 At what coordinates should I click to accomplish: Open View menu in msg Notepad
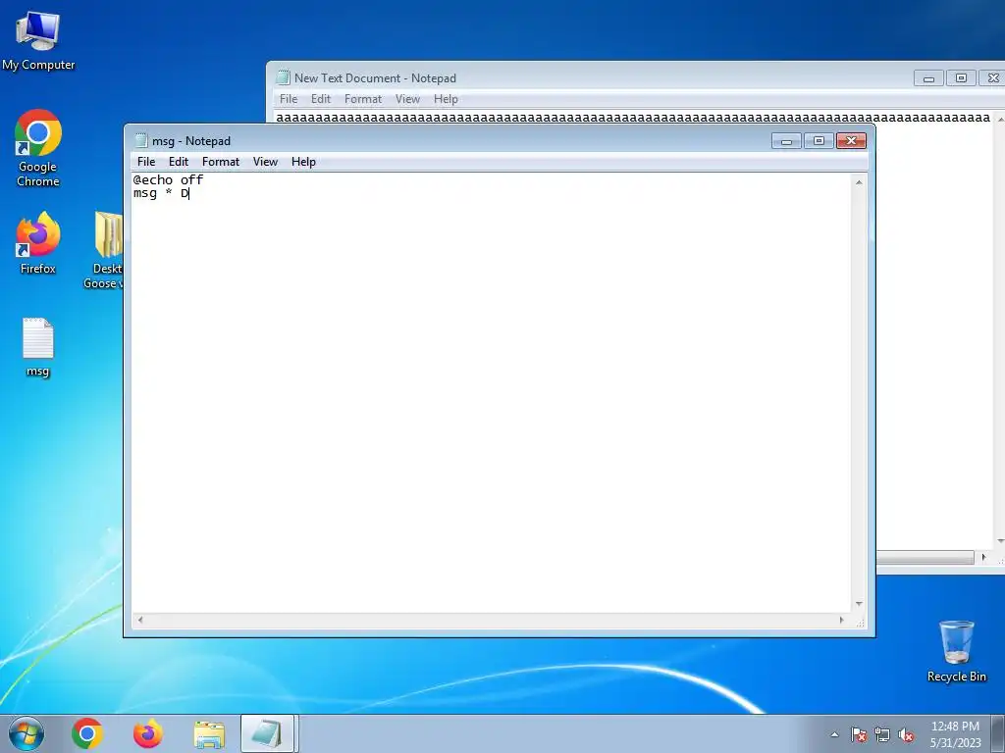(265, 162)
